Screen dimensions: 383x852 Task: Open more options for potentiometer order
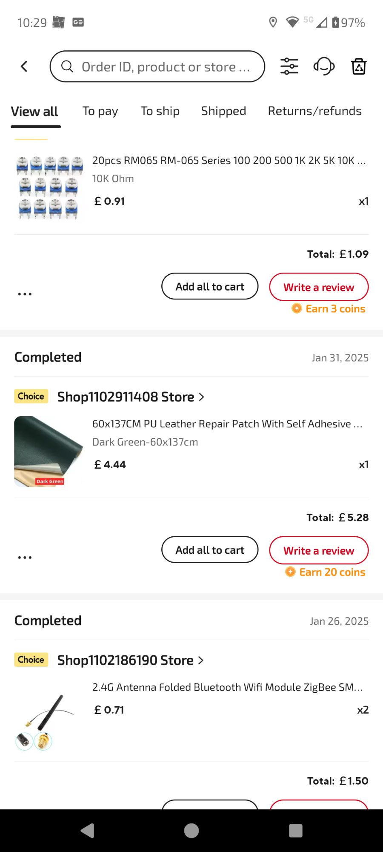point(25,294)
